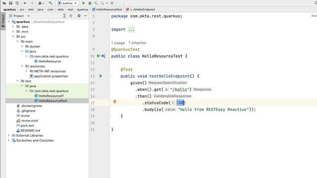Screen dimensions: 317x178
Task: Click the '1 usage' code hint
Action: pyautogui.click(x=118, y=43)
